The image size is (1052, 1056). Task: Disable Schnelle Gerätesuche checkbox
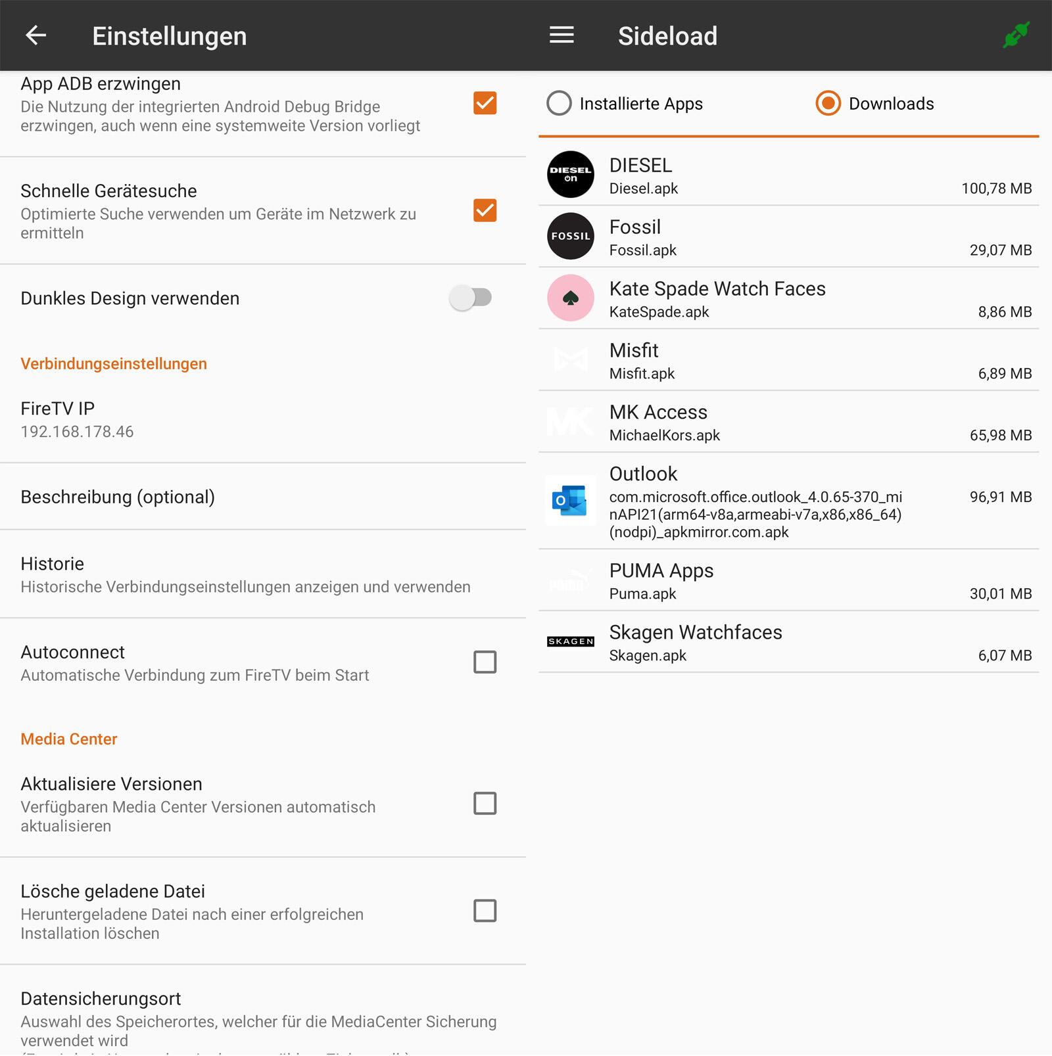tap(485, 210)
